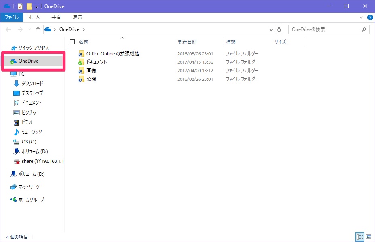375x242 pixels.
Task: Expand the ribbon with the chevron
Action: 361,17
